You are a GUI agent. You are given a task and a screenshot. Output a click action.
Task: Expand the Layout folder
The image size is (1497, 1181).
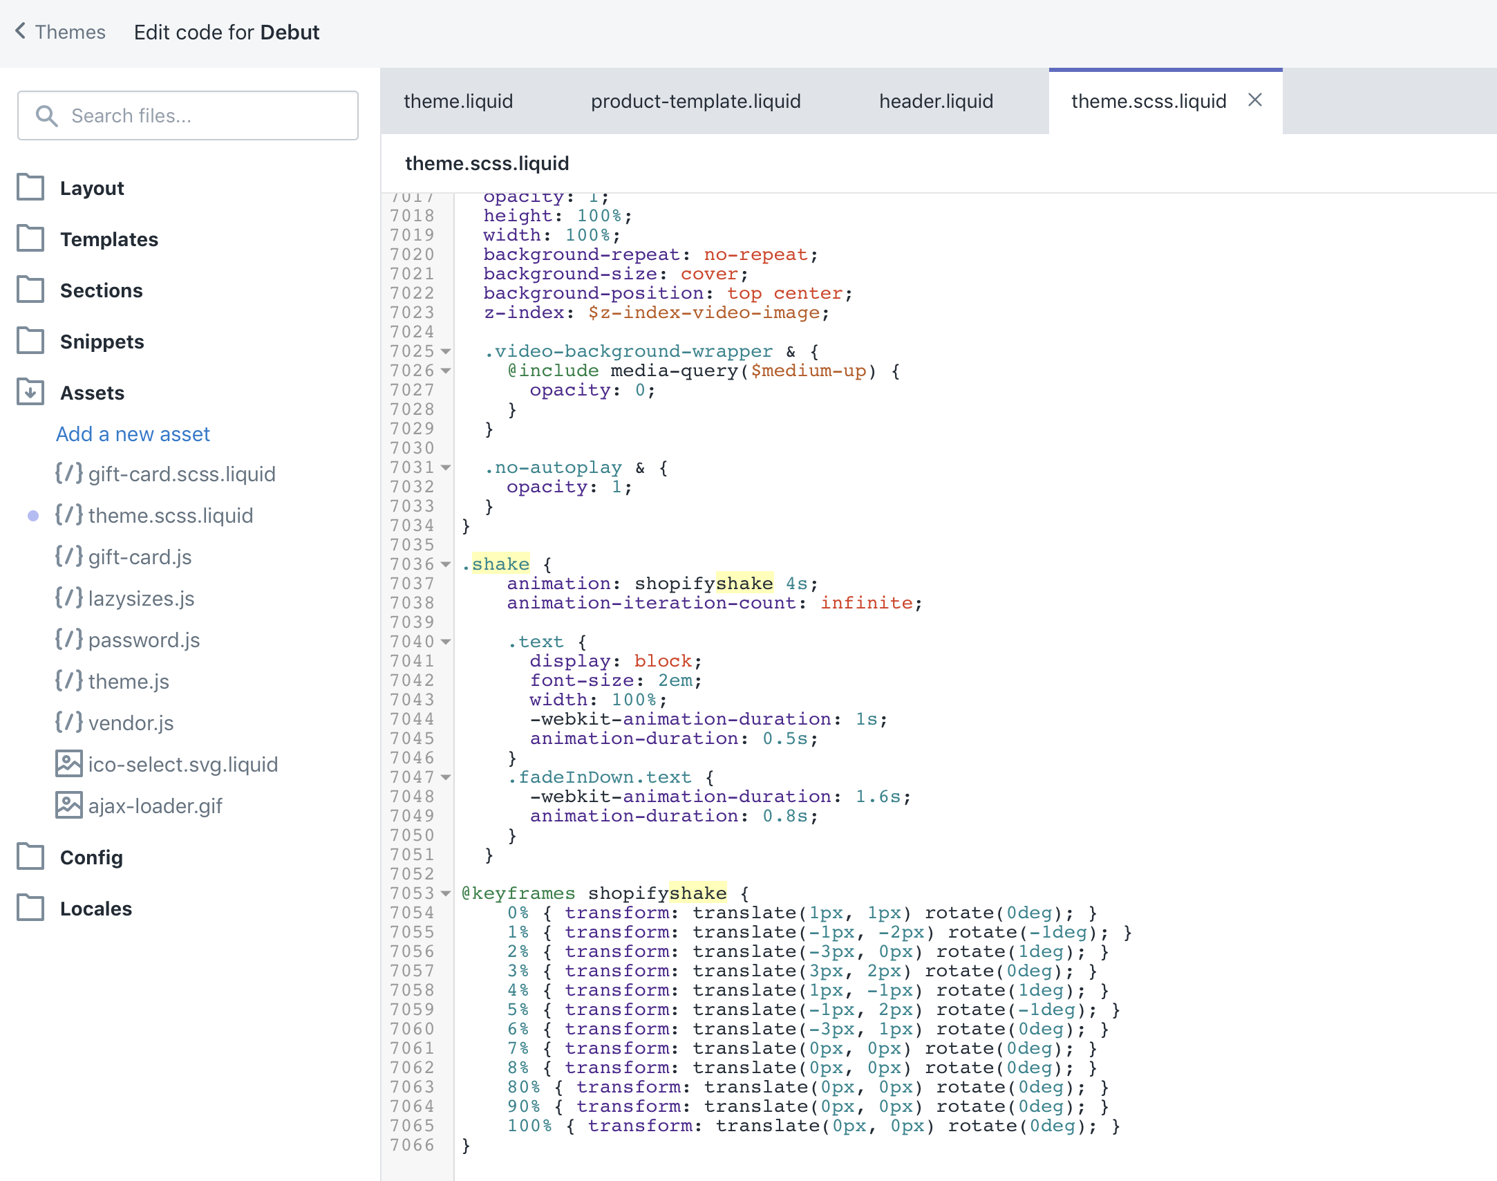[x=91, y=188]
